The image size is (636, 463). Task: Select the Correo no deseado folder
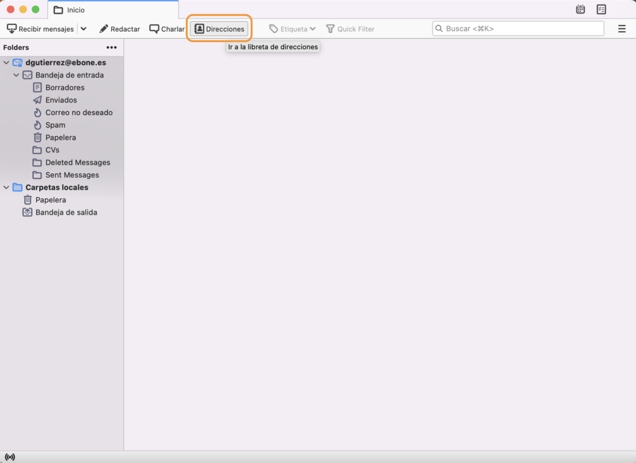click(79, 112)
